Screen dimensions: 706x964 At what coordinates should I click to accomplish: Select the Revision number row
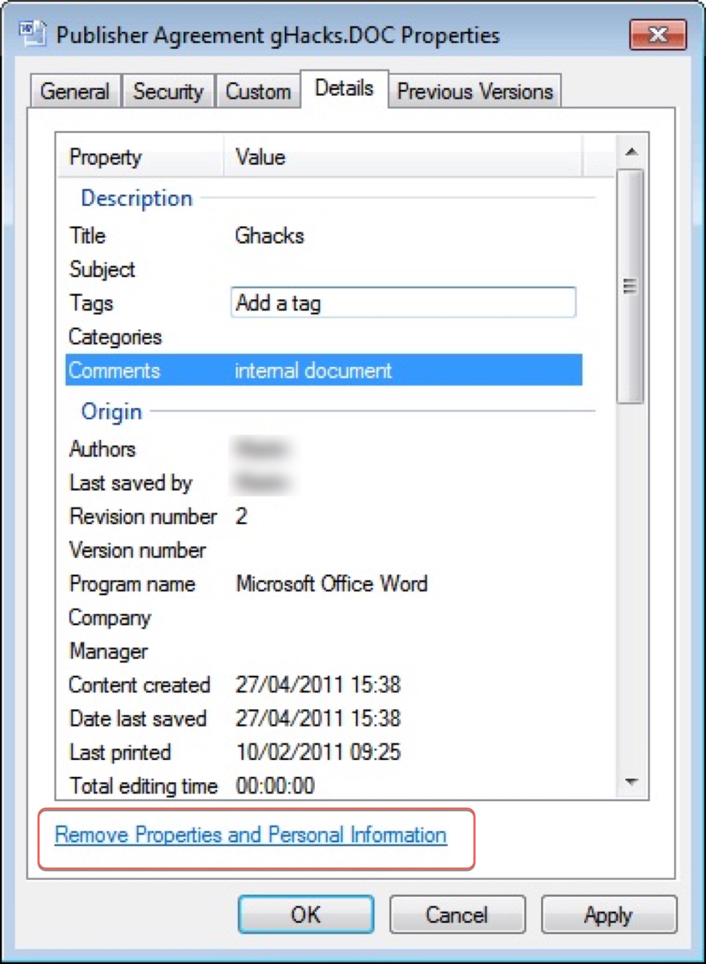click(x=324, y=516)
